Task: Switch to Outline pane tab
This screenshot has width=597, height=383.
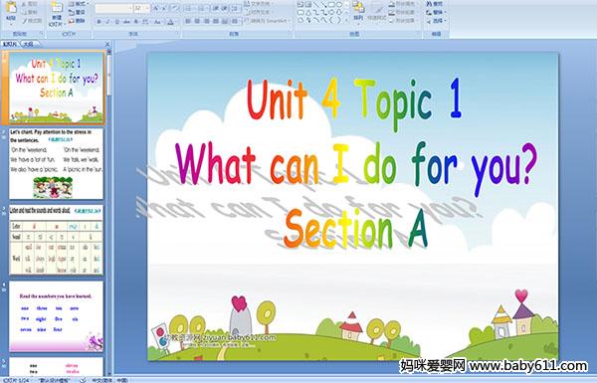Action: [x=29, y=44]
